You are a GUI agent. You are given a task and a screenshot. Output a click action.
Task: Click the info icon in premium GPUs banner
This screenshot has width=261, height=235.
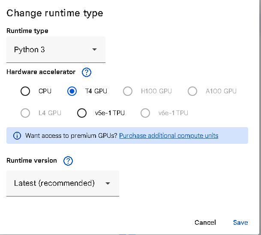point(17,136)
